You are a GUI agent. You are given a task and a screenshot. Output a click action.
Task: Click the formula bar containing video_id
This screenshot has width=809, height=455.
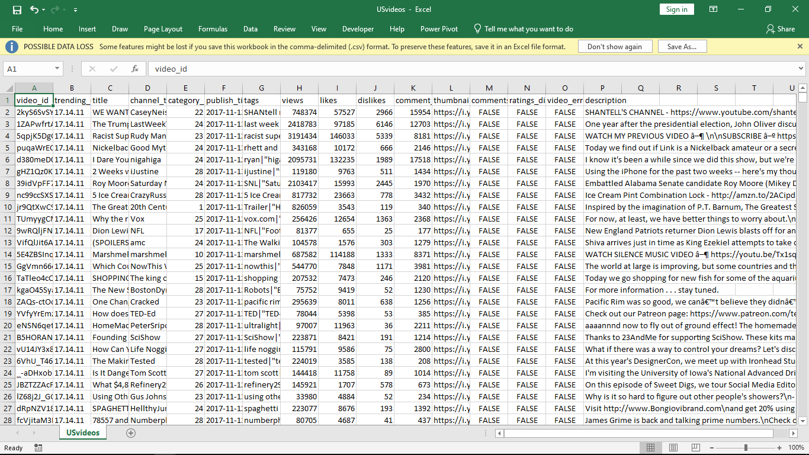[x=471, y=69]
